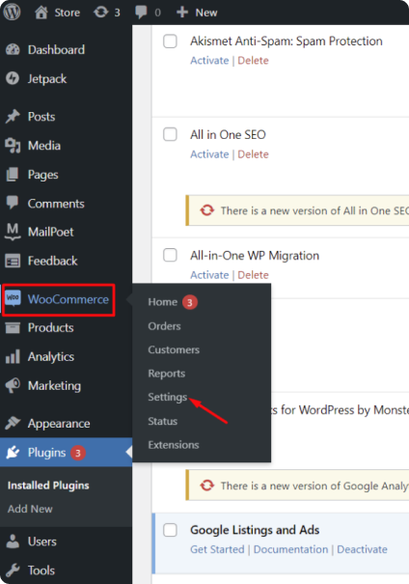Click the red 3 badge beside Plugins
Image resolution: width=409 pixels, height=584 pixels.
pos(78,453)
